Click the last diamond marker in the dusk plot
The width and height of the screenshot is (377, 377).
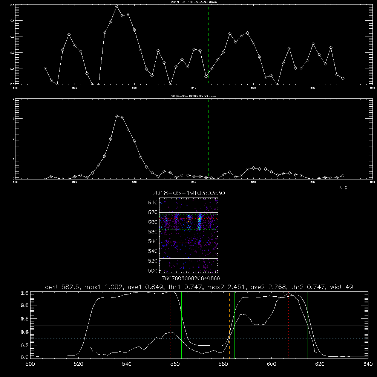[343, 176]
